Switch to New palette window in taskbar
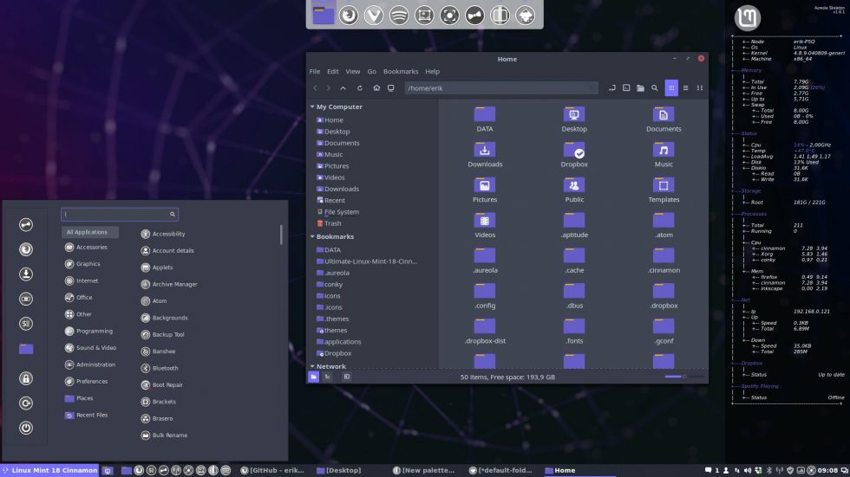This screenshot has height=477, width=850. [423, 470]
